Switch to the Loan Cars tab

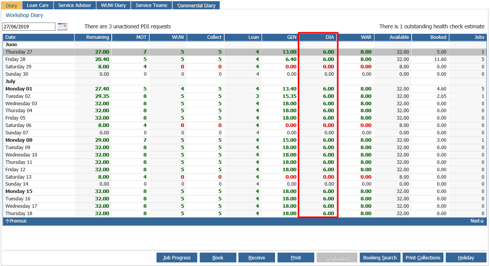click(38, 5)
